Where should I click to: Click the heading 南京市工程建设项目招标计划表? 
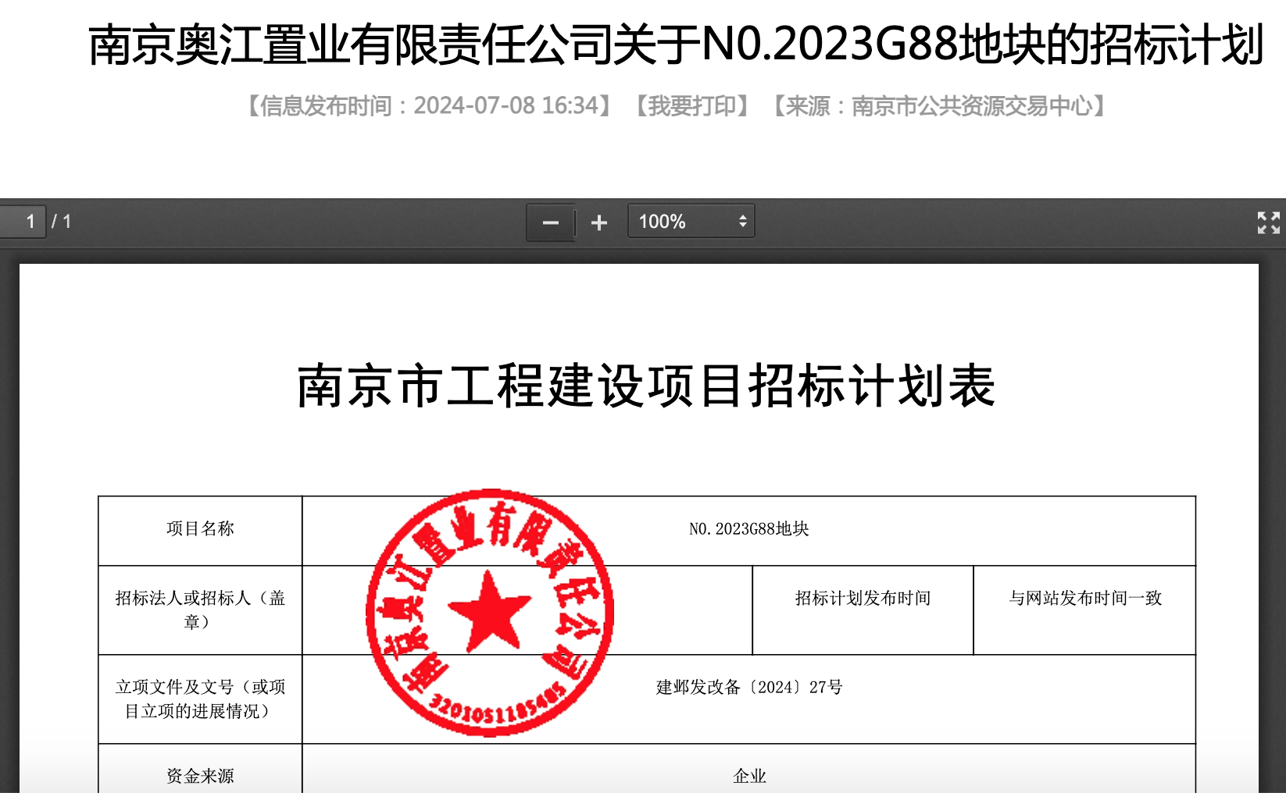(646, 386)
